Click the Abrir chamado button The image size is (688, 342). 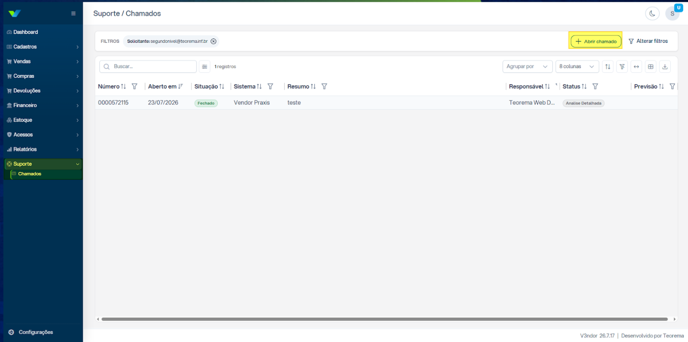point(596,41)
